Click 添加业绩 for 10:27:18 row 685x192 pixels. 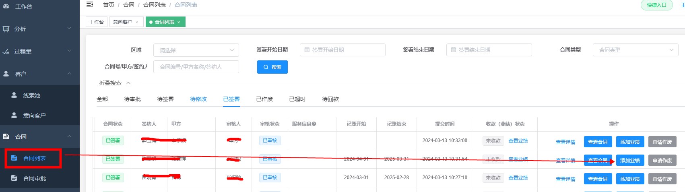click(630, 179)
